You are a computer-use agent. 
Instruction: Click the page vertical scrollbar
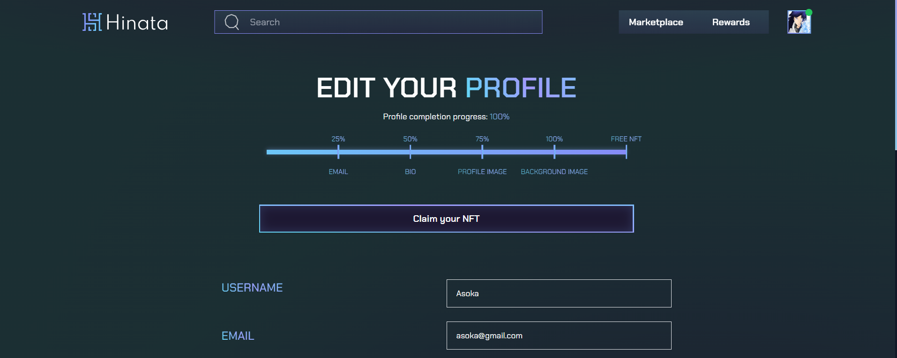[x=895, y=75]
